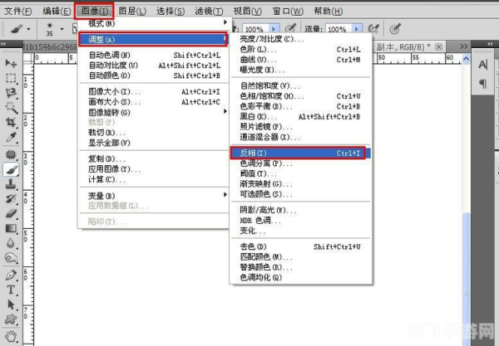Screen dimensions: 499x346
Task: Choose 色相/饱和度(H) option
Action: pos(300,96)
